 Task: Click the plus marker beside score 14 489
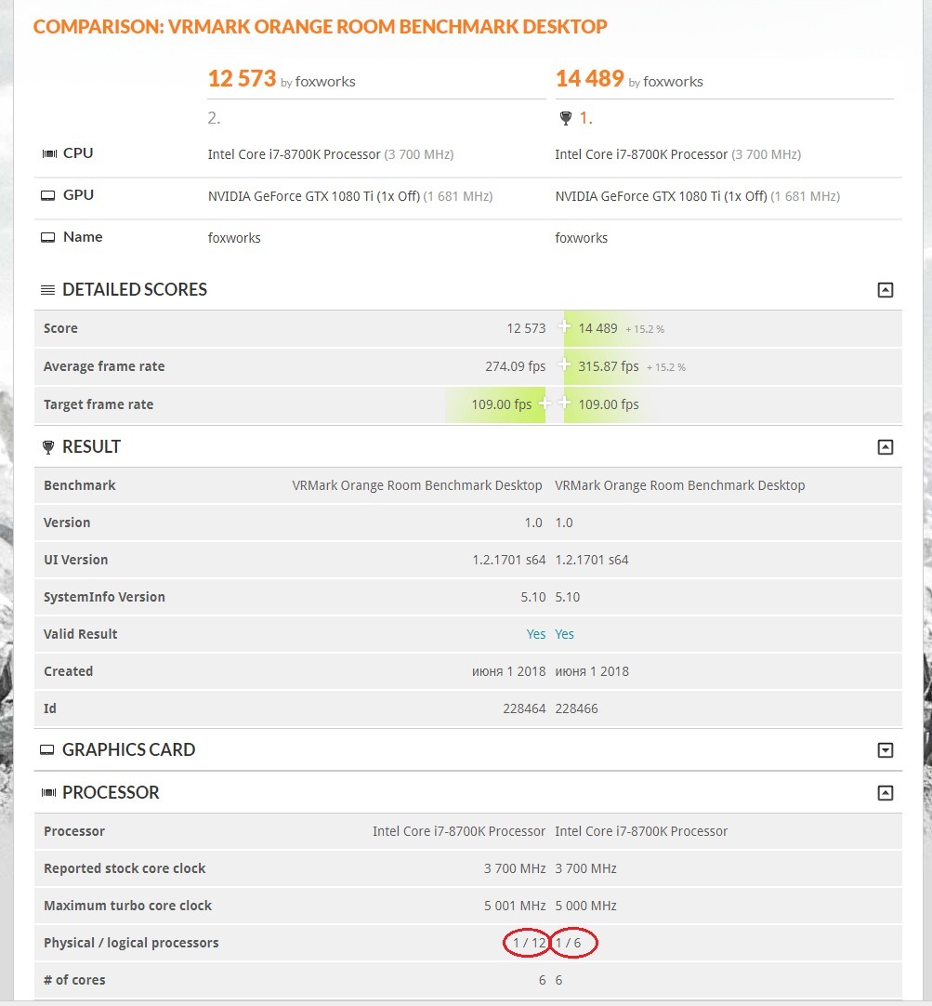point(564,326)
